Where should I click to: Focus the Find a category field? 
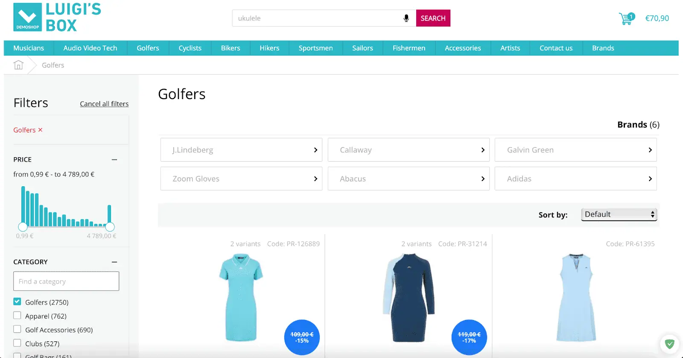[66, 281]
